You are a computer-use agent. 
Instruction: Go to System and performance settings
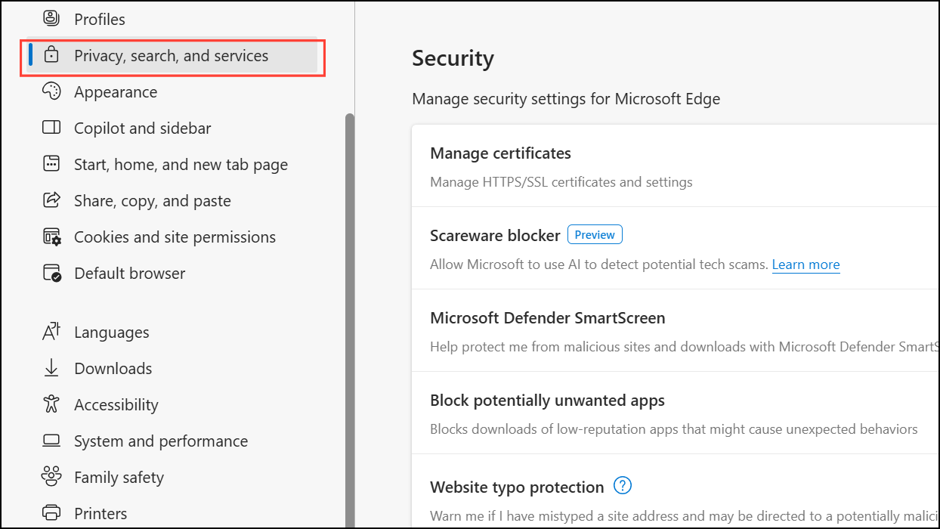coord(160,441)
